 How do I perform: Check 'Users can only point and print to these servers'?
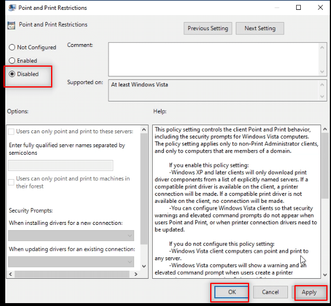[x=11, y=132]
